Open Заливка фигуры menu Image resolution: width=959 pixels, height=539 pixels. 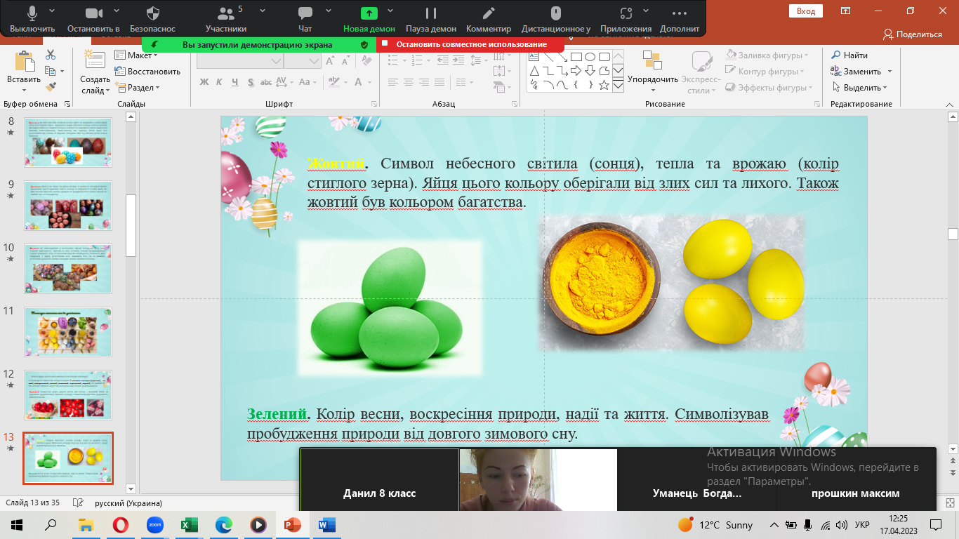767,55
